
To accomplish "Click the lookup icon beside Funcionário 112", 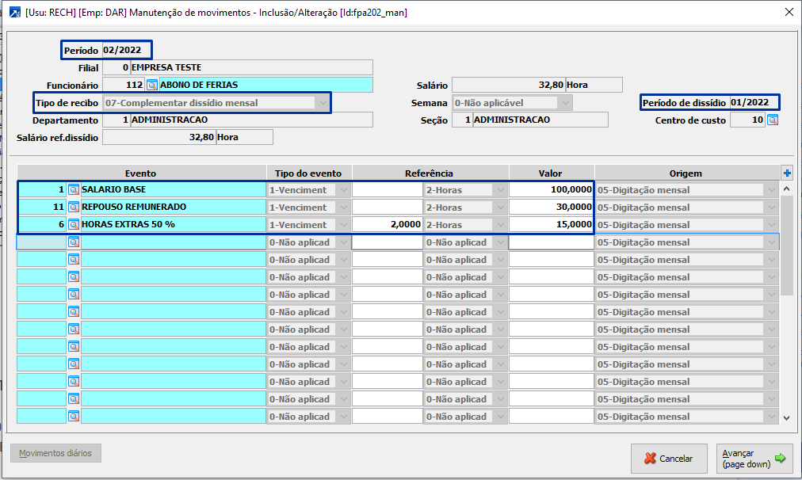I will coord(152,85).
